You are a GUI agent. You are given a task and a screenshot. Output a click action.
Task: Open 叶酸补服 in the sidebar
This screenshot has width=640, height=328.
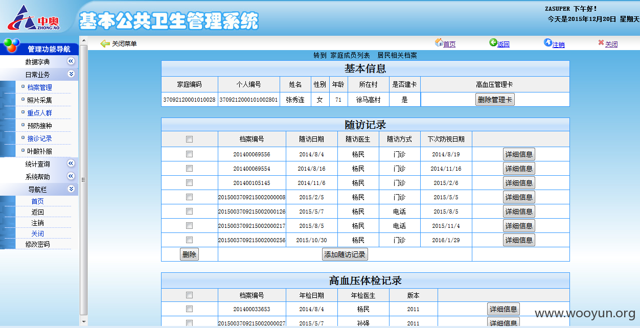(40, 151)
